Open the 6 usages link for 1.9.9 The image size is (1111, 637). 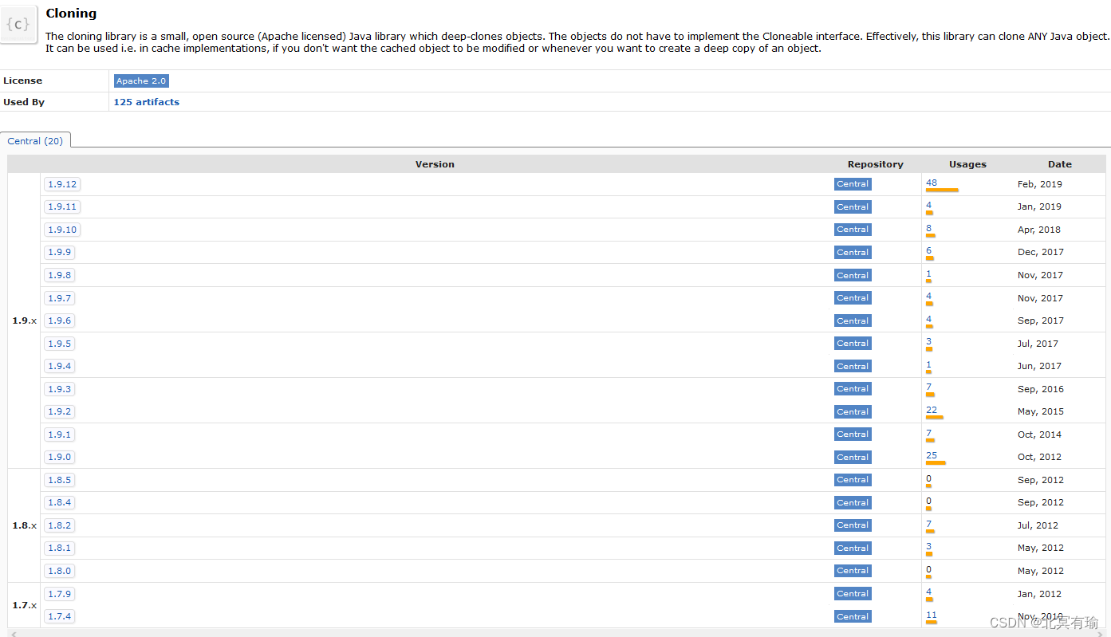(x=928, y=250)
